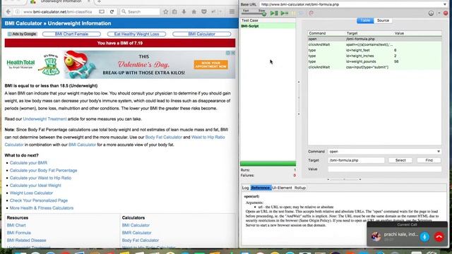Click the BMI Chart Female ad link
The width and height of the screenshot is (452, 254).
[71, 34]
